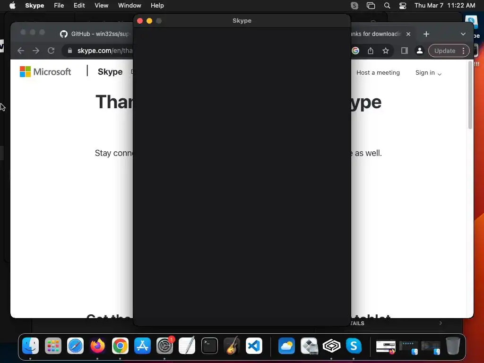The width and height of the screenshot is (484, 363).
Task: Click the date and time in menu bar
Action: (444, 5)
